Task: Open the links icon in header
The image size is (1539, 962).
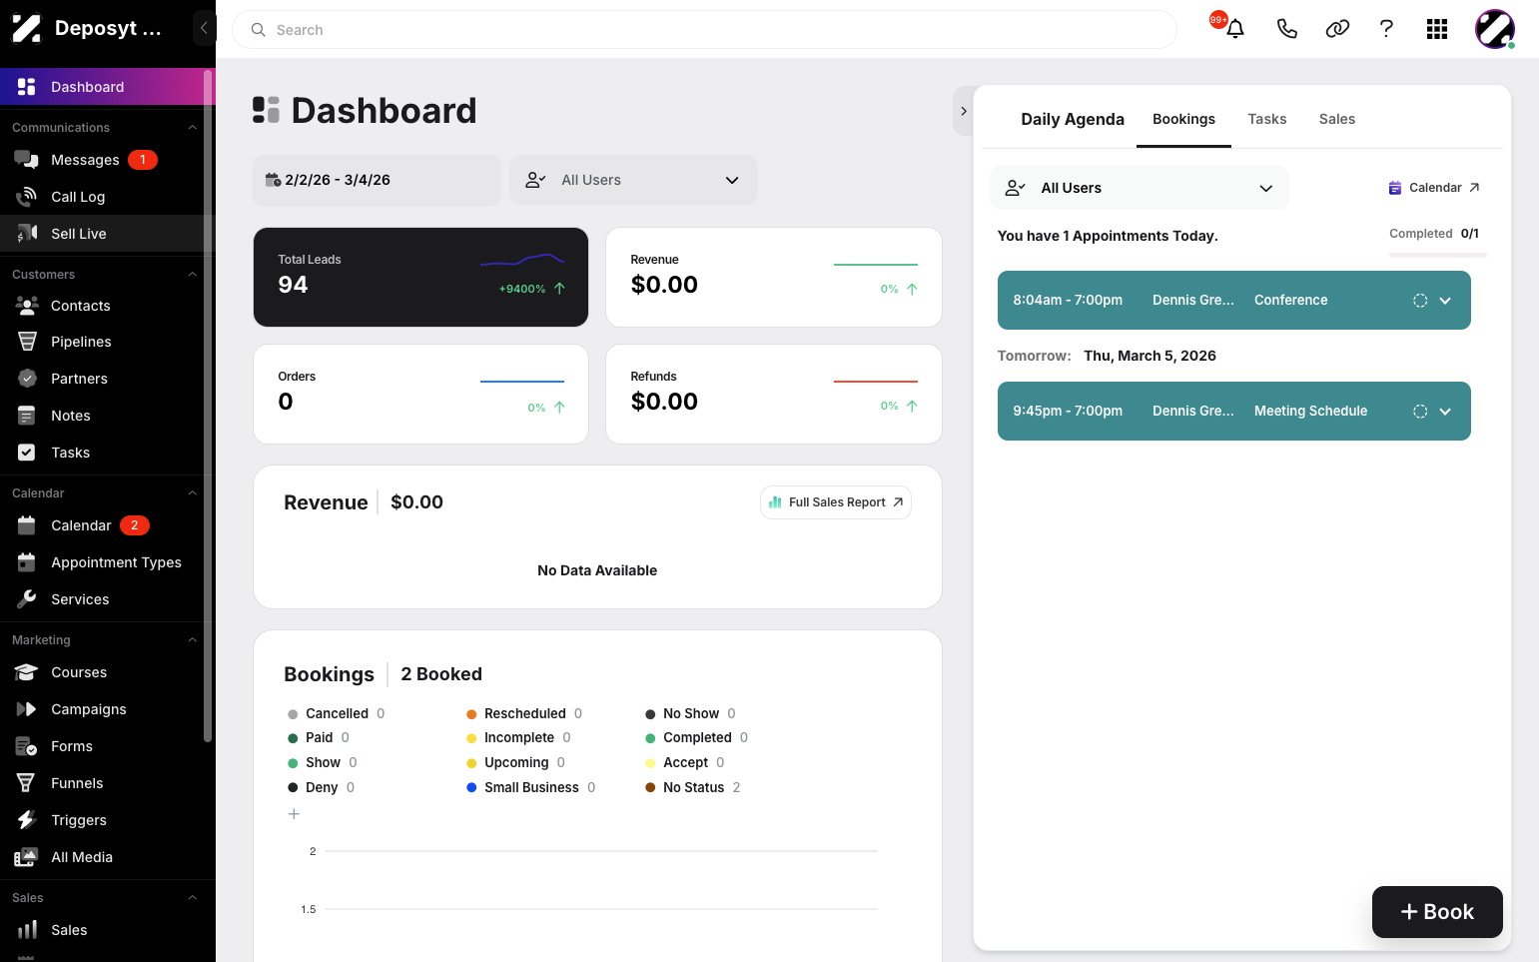Action: [1337, 29]
